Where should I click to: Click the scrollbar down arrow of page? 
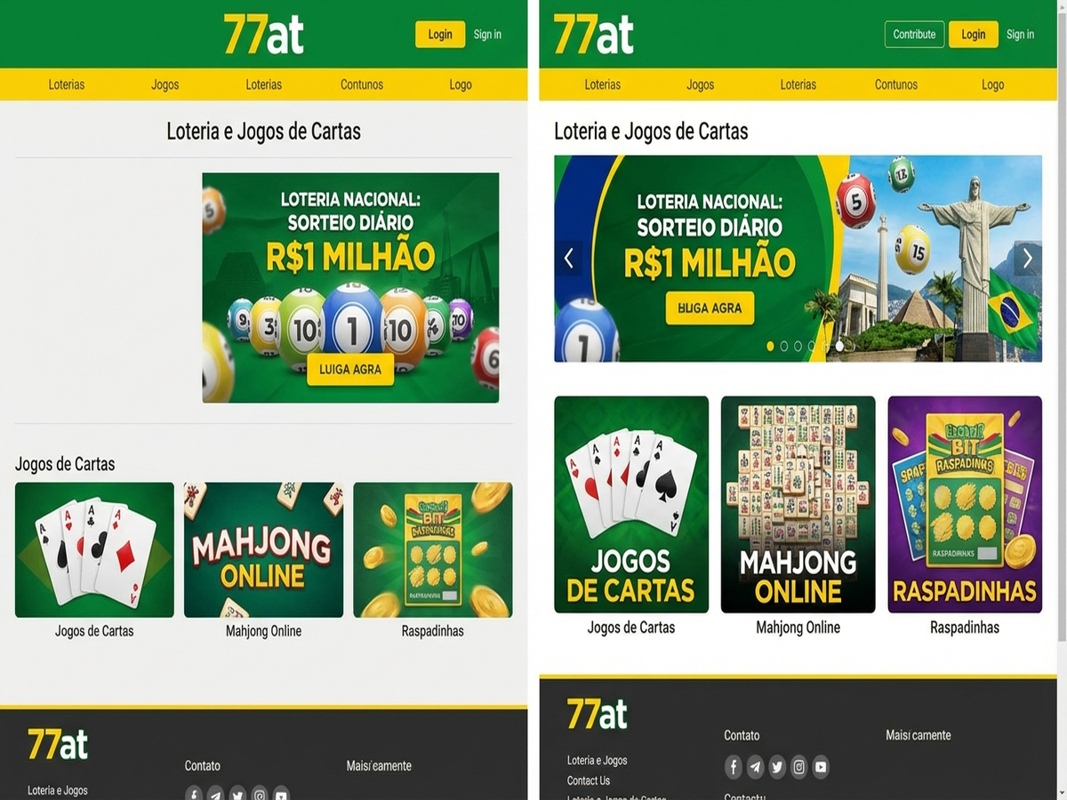click(x=1062, y=794)
